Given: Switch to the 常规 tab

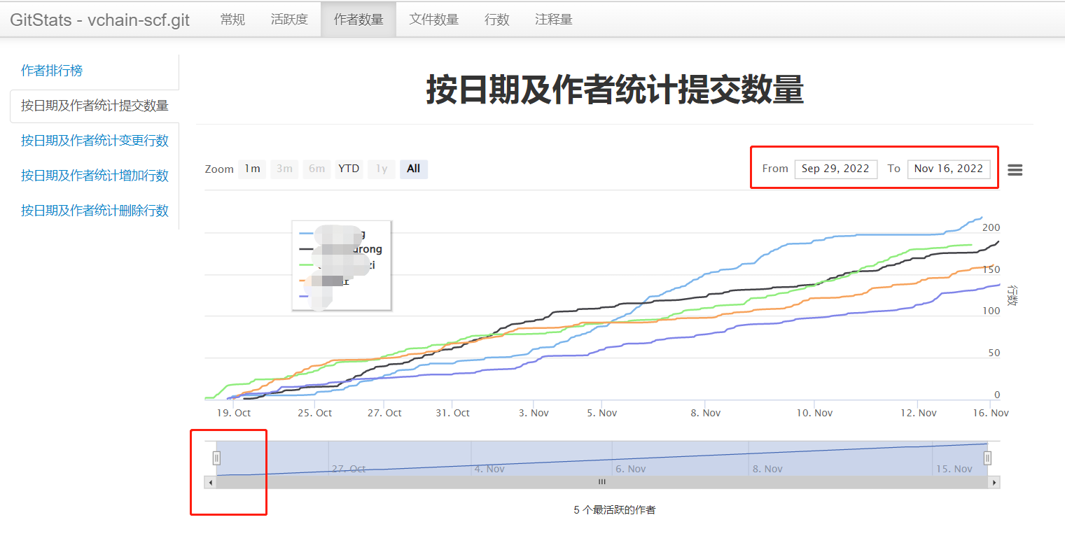Looking at the screenshot, I should click(232, 20).
